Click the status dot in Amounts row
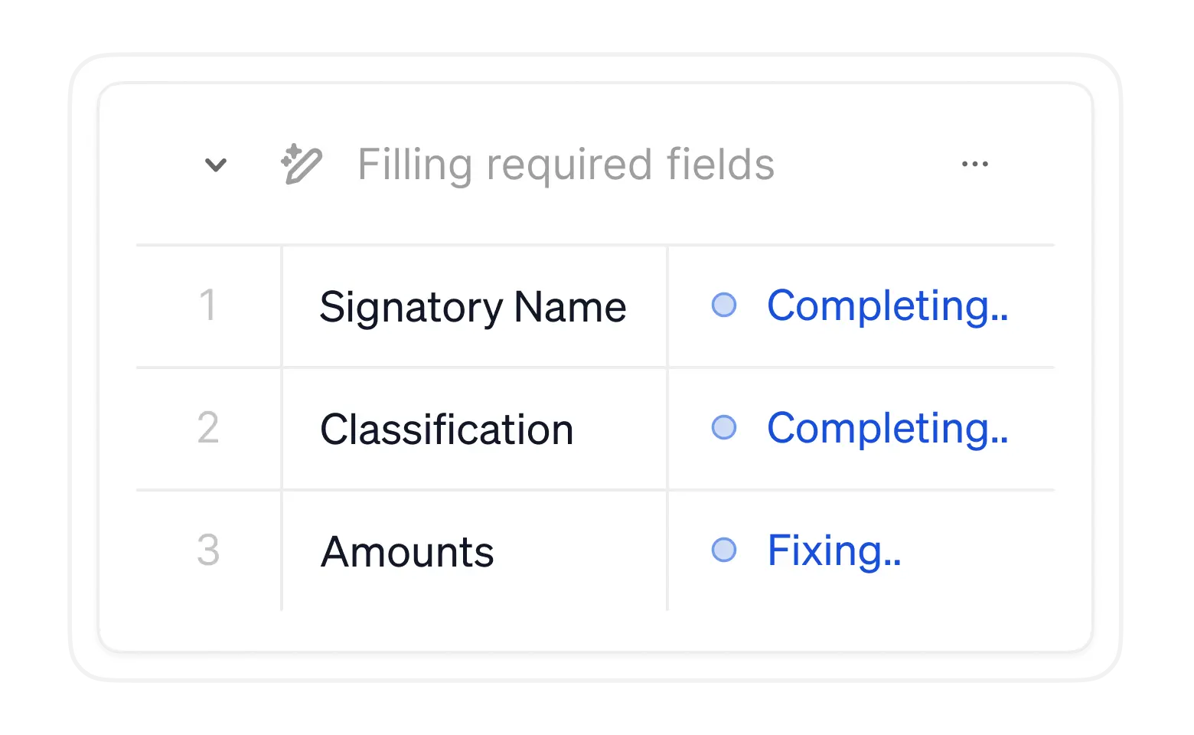The height and width of the screenshot is (735, 1194). click(723, 550)
